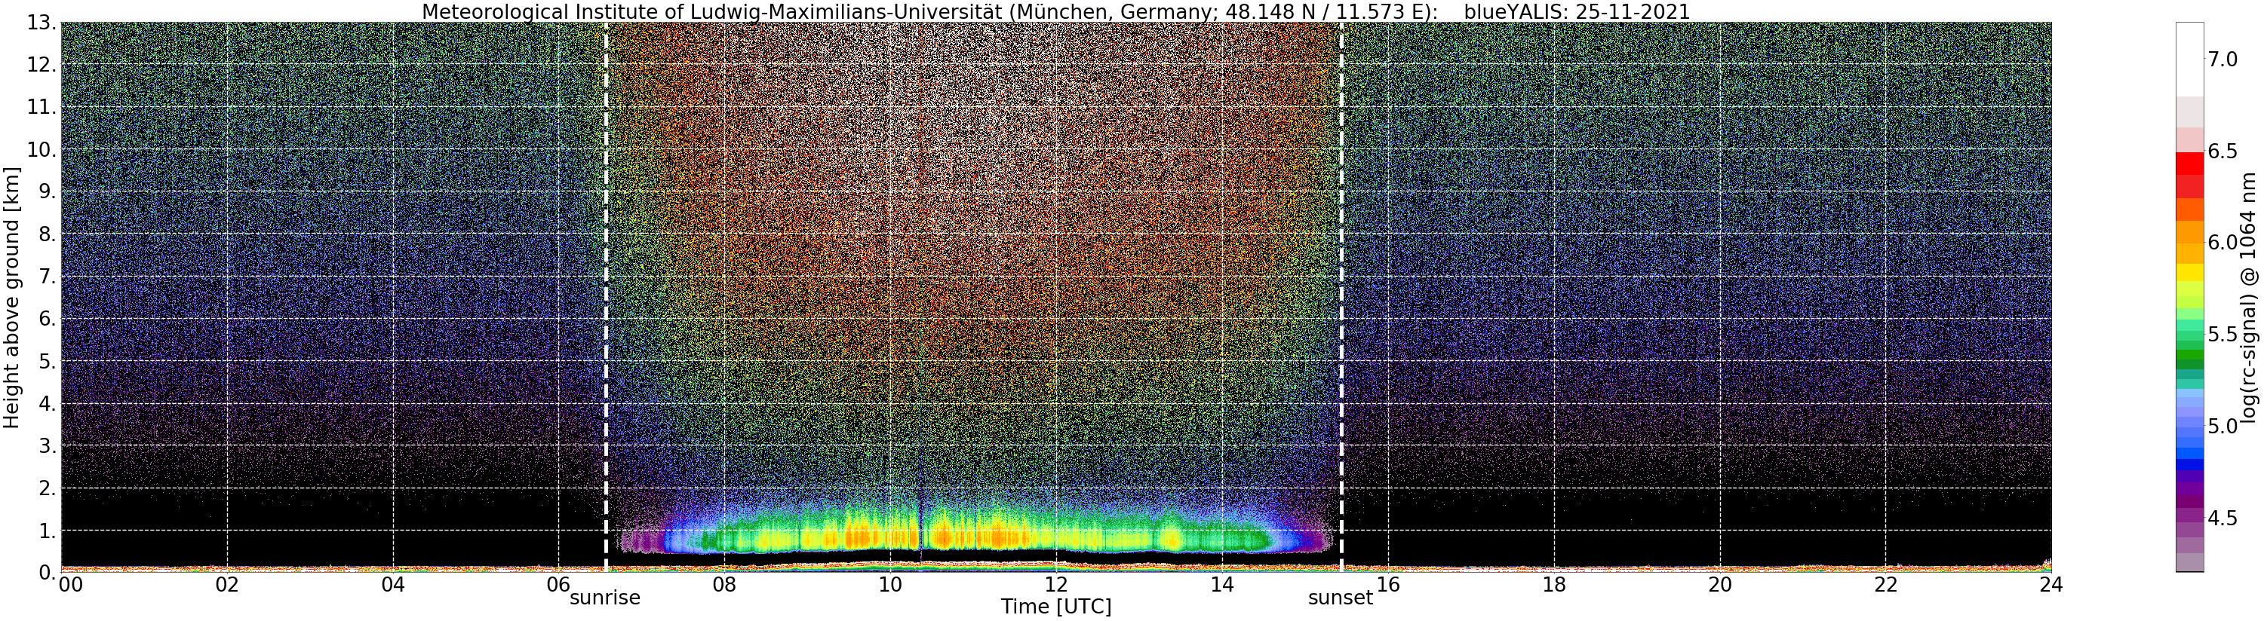Click the y-axis tick label '10.'

[x=43, y=149]
